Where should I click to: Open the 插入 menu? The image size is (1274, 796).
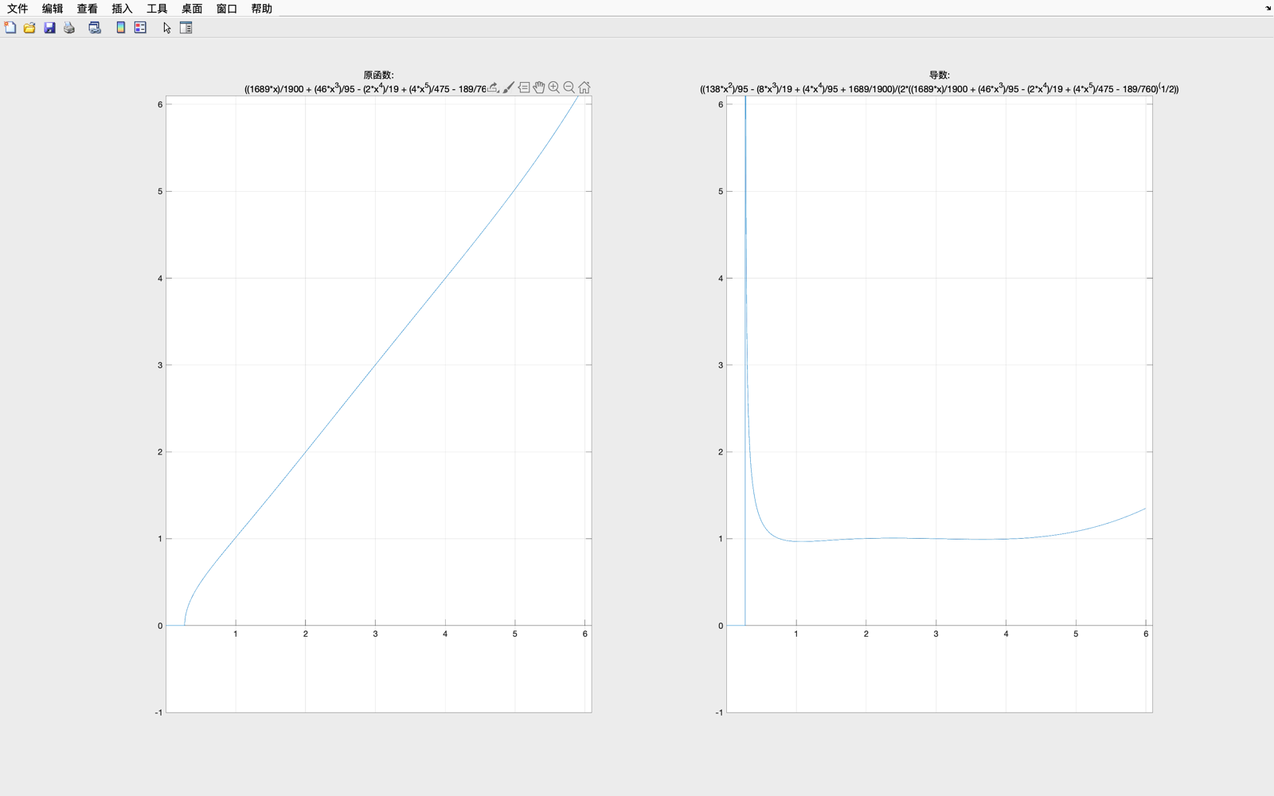coord(122,9)
